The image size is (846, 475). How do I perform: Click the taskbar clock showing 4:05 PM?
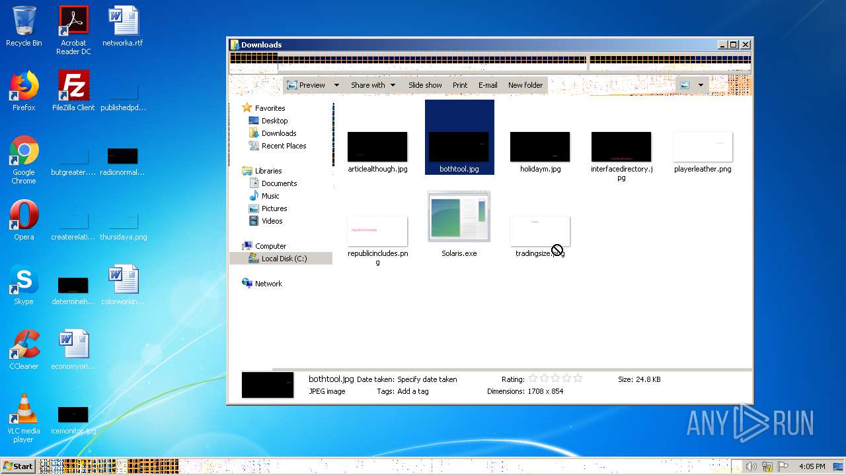click(x=812, y=466)
